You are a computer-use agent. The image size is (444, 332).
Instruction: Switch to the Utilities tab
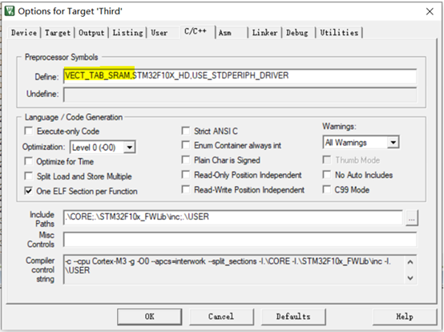(339, 33)
